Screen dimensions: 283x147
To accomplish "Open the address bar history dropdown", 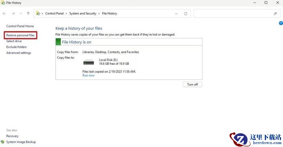I will pos(176,13).
